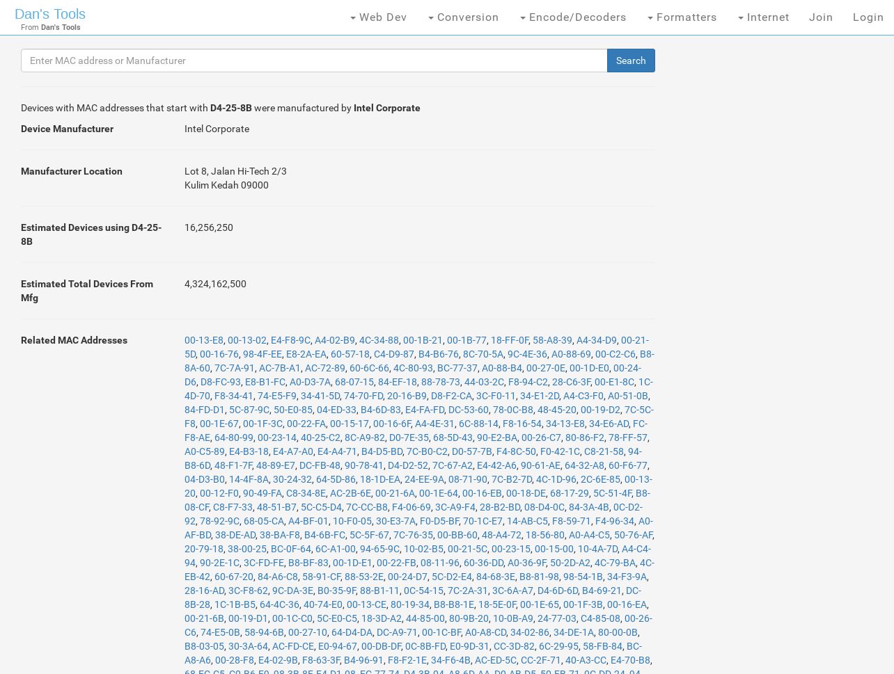Screen dimensions: 894x674
Task: Open related MAC address 00-13-02
Action: coord(247,340)
